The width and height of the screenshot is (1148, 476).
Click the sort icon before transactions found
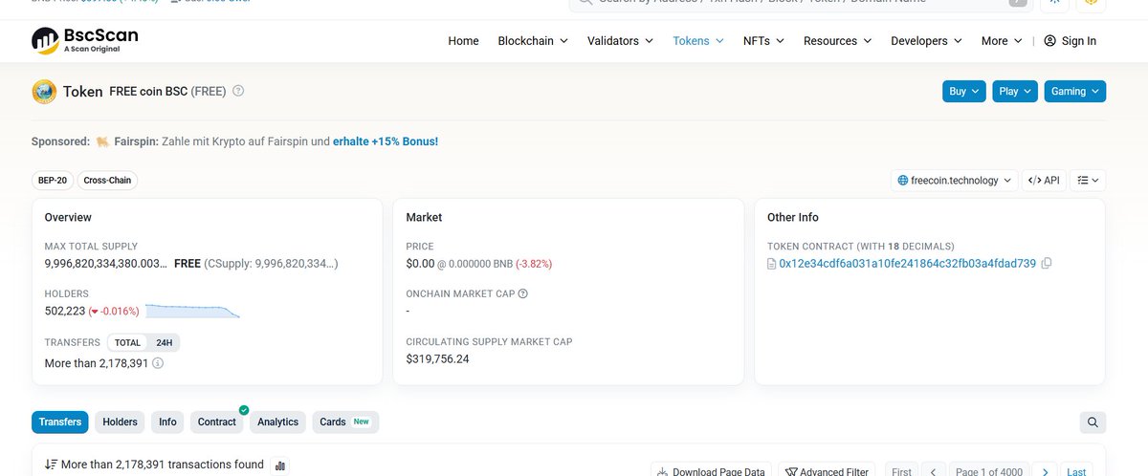click(51, 465)
